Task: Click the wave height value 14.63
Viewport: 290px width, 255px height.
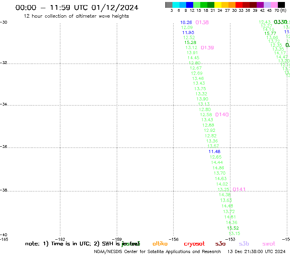Action: point(221,179)
